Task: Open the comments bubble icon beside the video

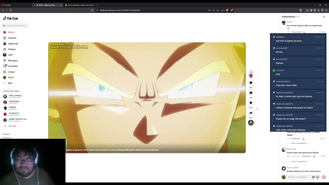Action: pos(251,93)
